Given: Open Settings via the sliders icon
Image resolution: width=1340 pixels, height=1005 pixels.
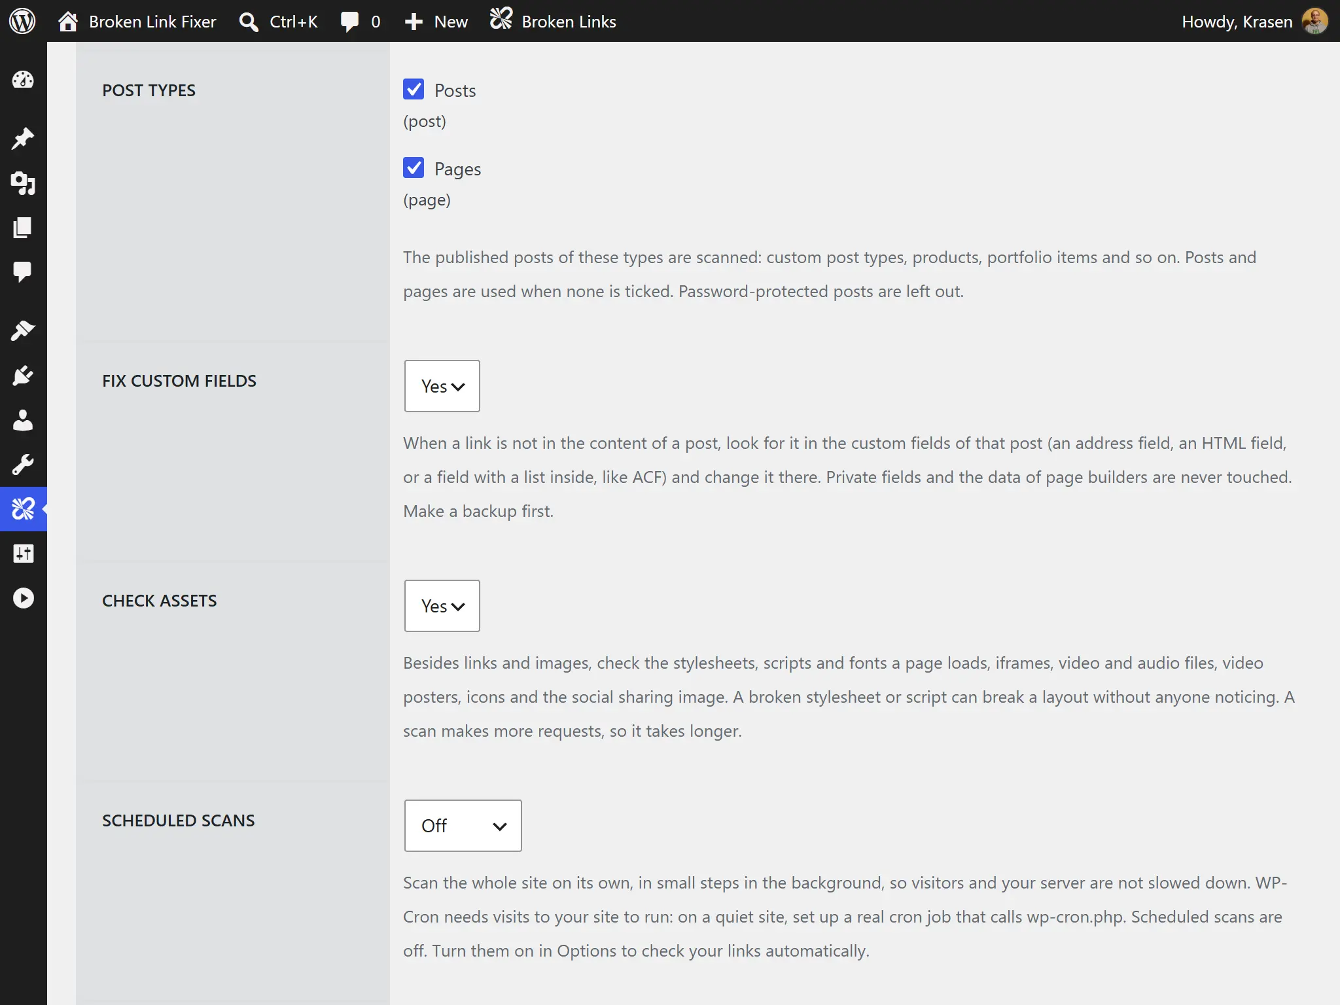Looking at the screenshot, I should 23,554.
